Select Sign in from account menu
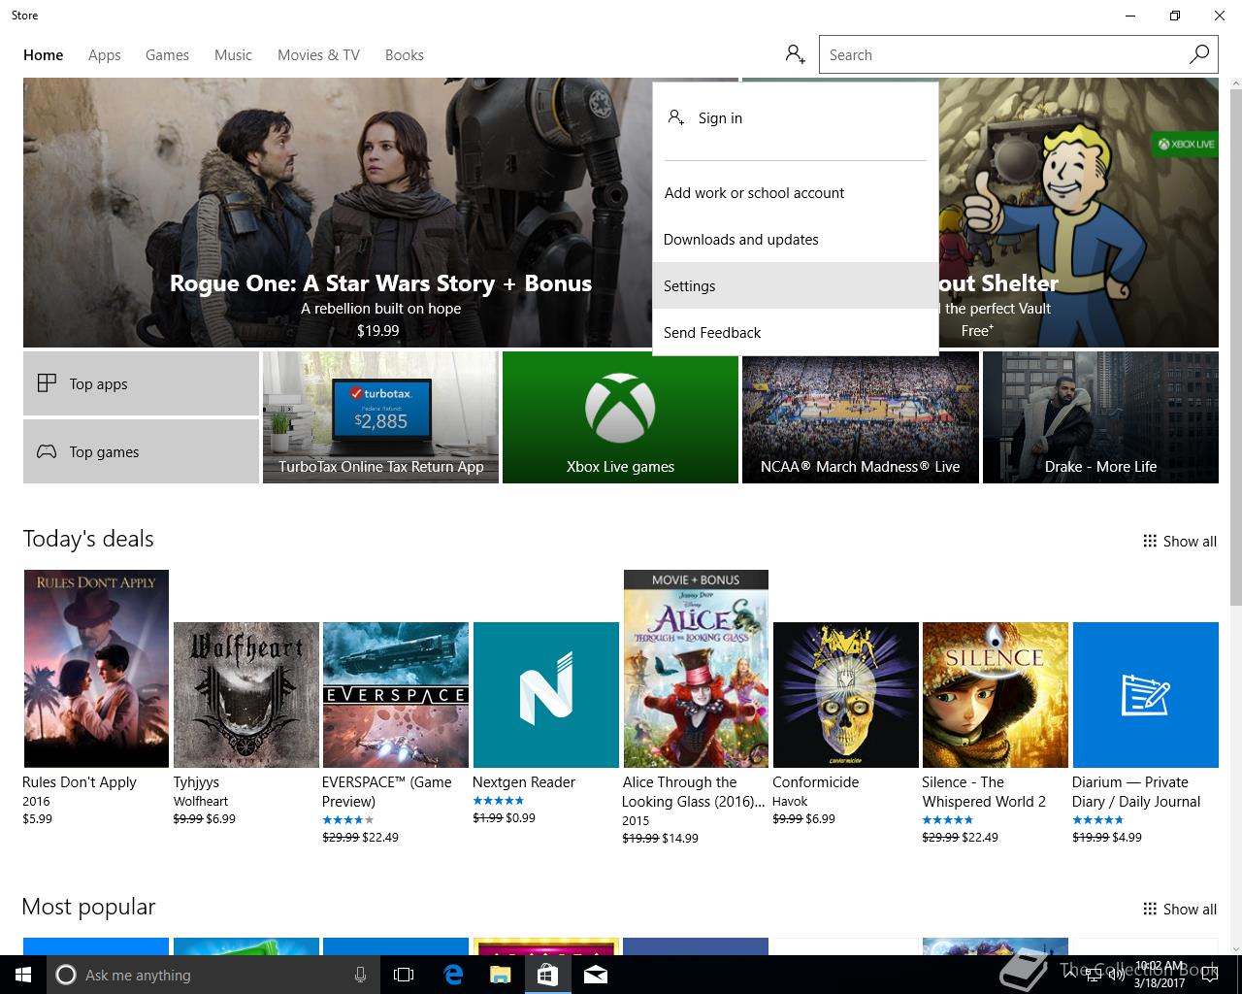Viewport: 1242px width, 994px height. (796, 117)
